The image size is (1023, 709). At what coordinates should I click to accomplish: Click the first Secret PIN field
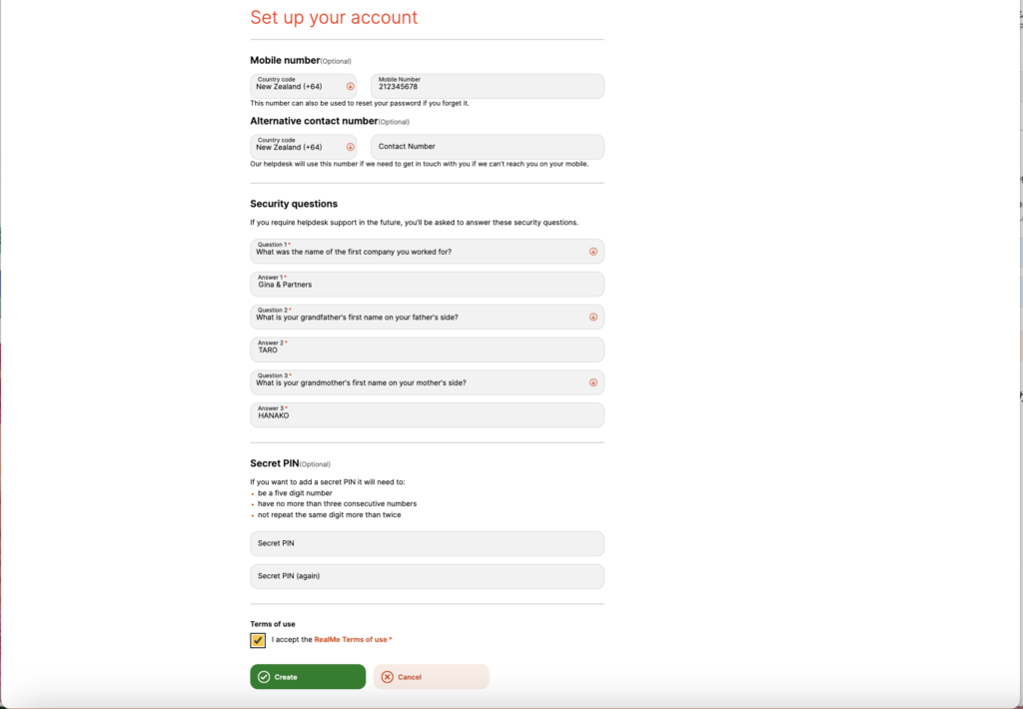point(427,544)
